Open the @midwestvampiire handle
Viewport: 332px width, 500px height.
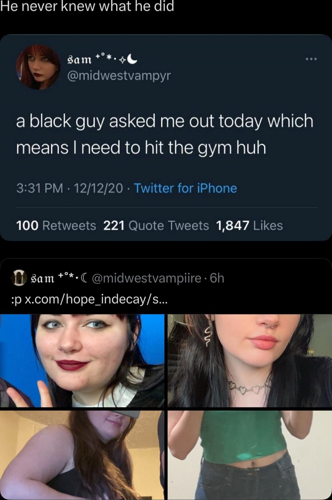click(x=146, y=278)
